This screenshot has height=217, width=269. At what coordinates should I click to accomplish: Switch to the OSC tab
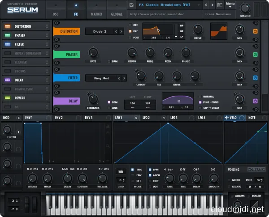pyautogui.click(x=56, y=9)
